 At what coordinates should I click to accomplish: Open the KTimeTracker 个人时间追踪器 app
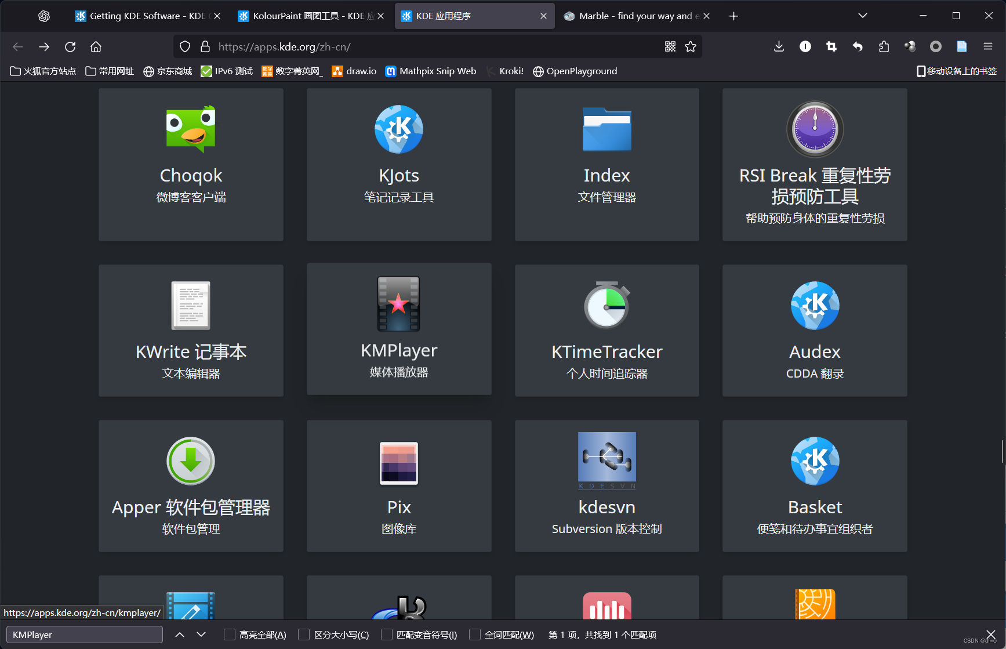[606, 330]
